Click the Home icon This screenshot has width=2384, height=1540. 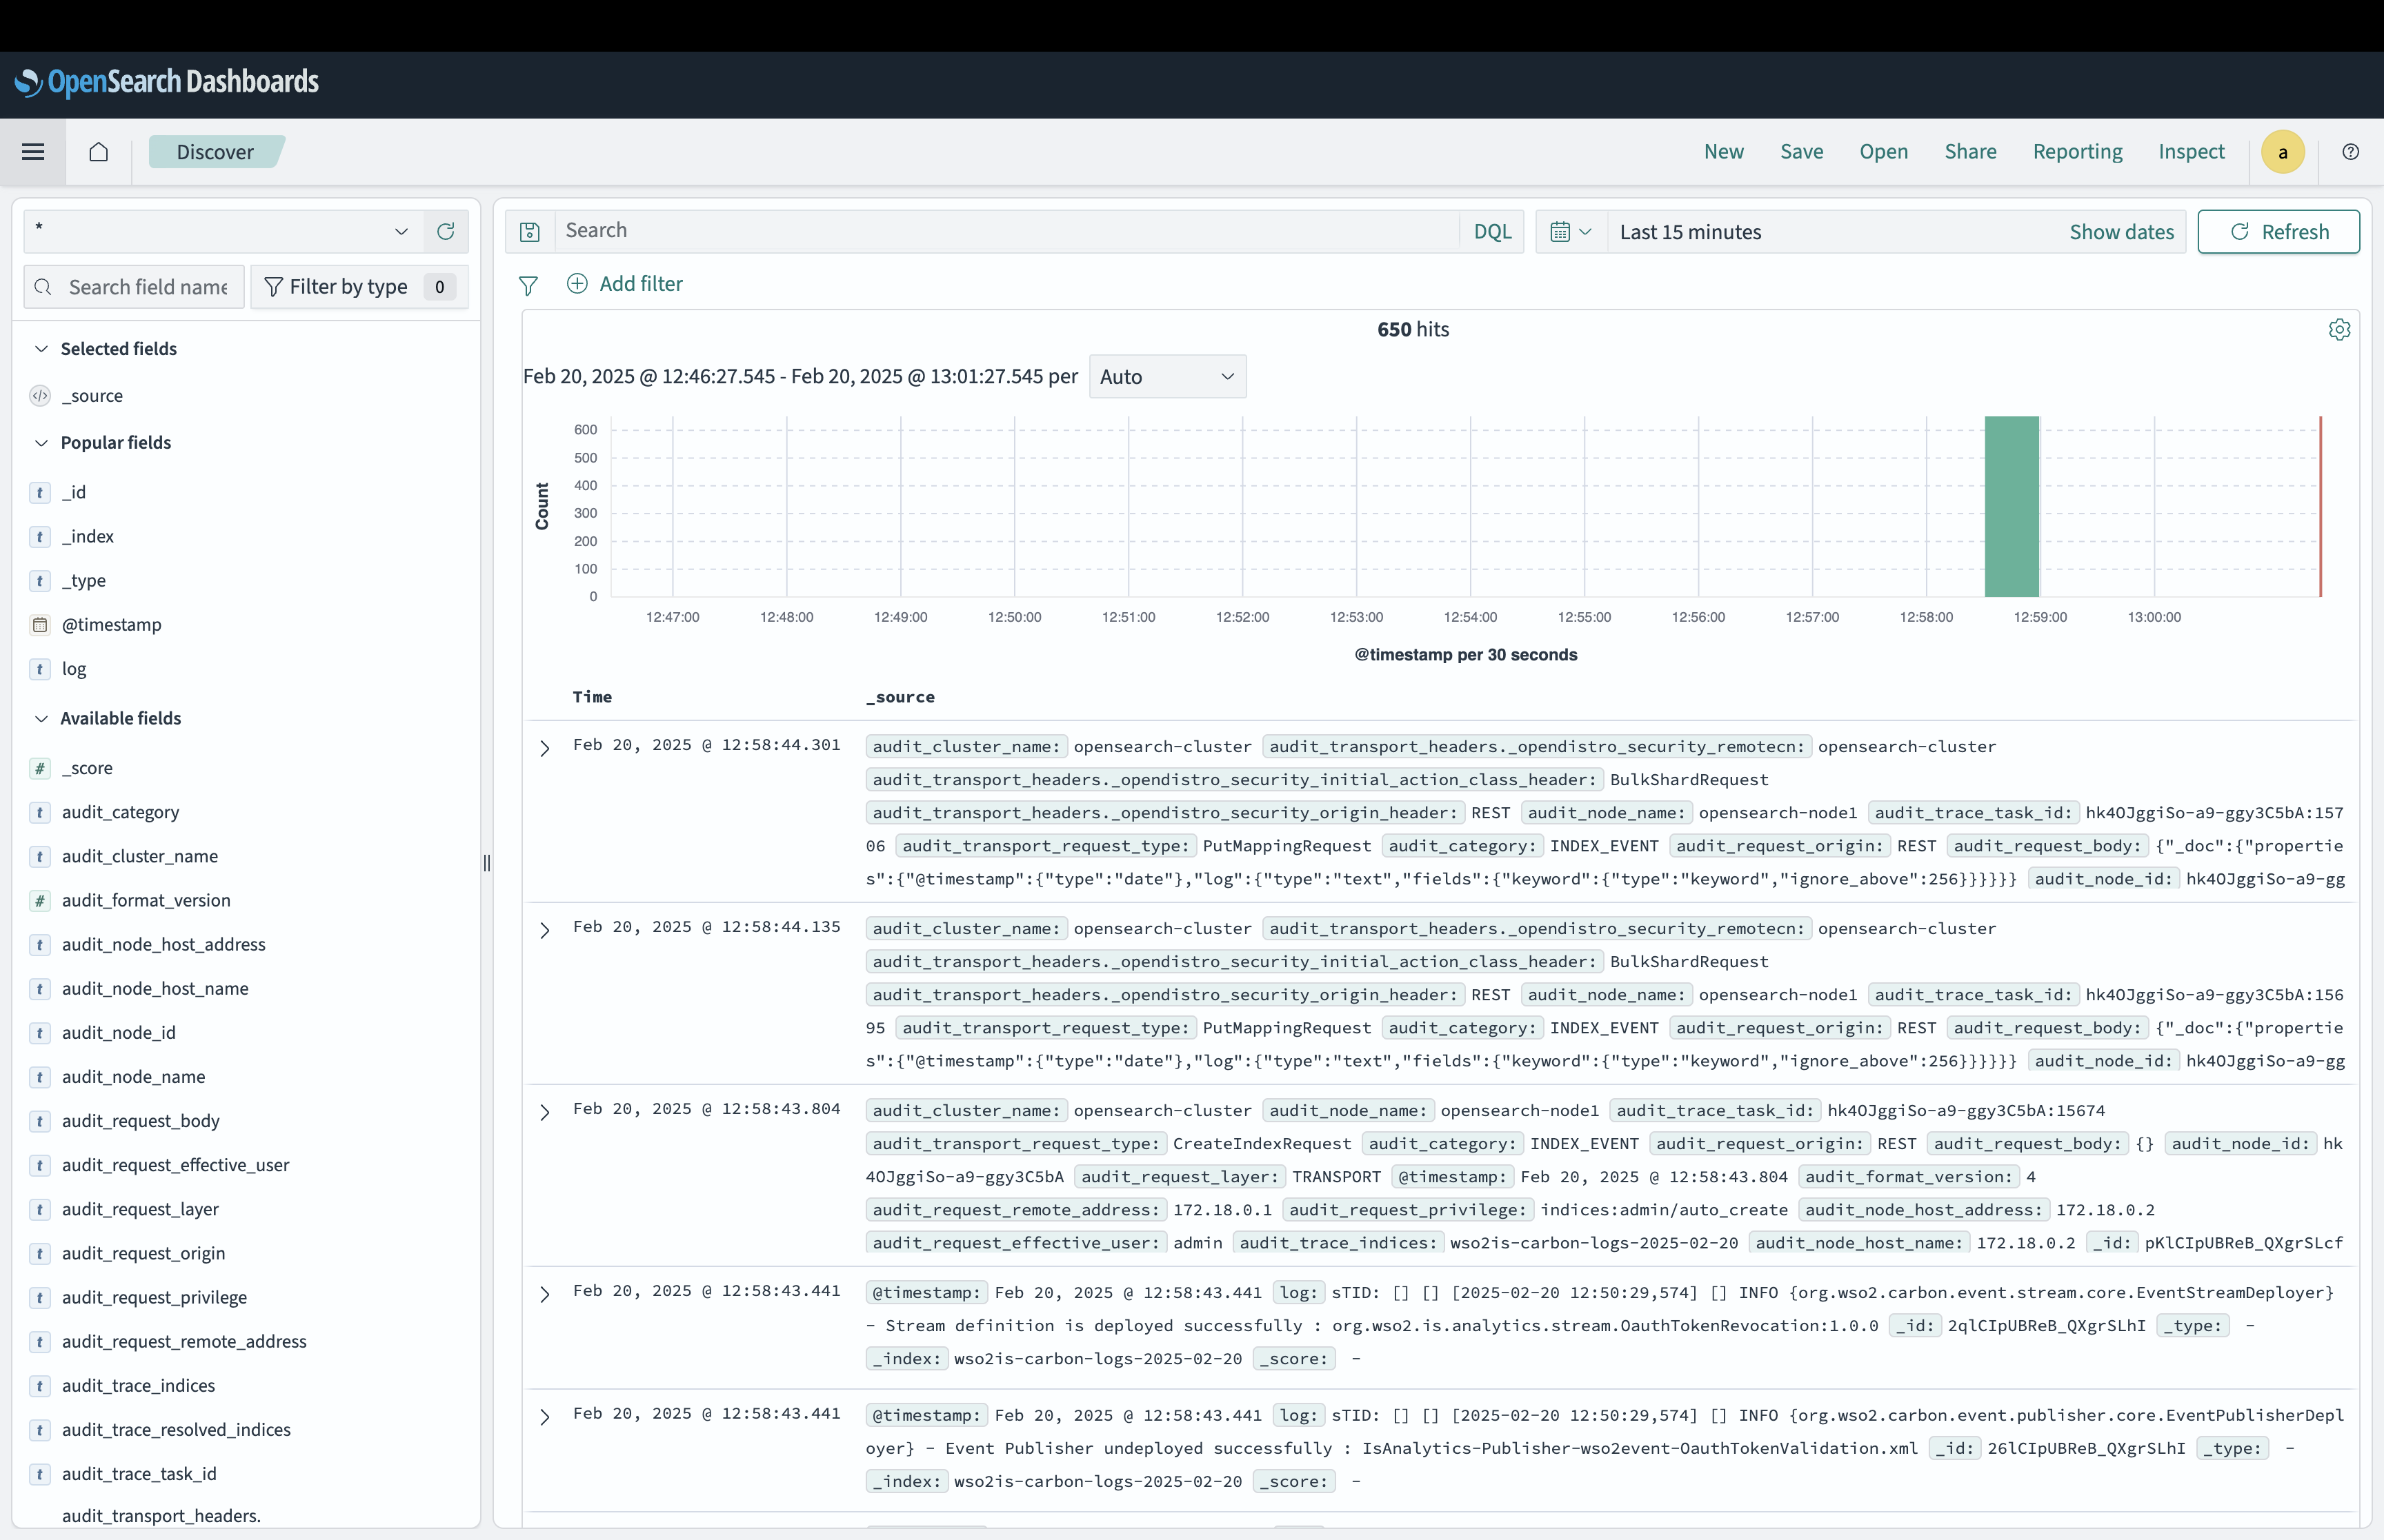[98, 151]
